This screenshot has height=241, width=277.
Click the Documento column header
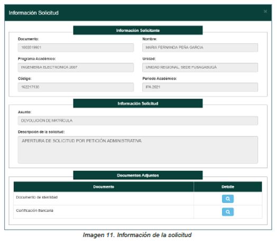pyautogui.click(x=104, y=187)
